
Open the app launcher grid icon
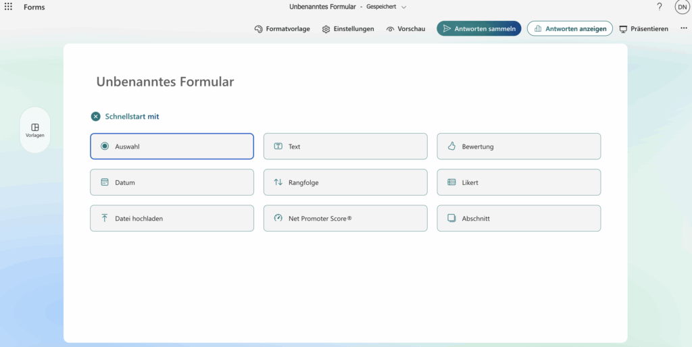pos(8,7)
